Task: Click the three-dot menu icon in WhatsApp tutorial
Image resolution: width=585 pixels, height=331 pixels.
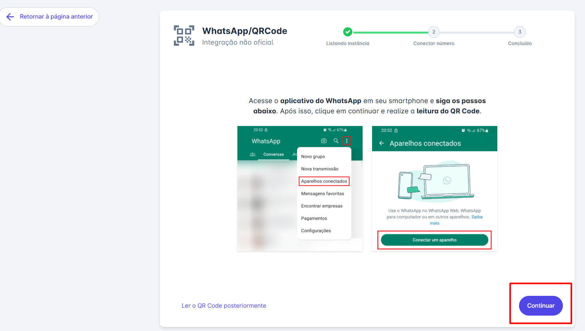Action: pos(347,141)
